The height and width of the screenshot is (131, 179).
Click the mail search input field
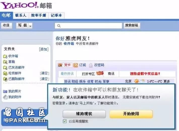[88, 26]
